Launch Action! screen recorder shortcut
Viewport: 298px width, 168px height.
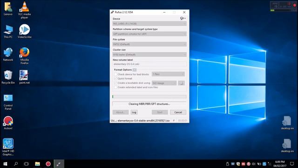8,123
